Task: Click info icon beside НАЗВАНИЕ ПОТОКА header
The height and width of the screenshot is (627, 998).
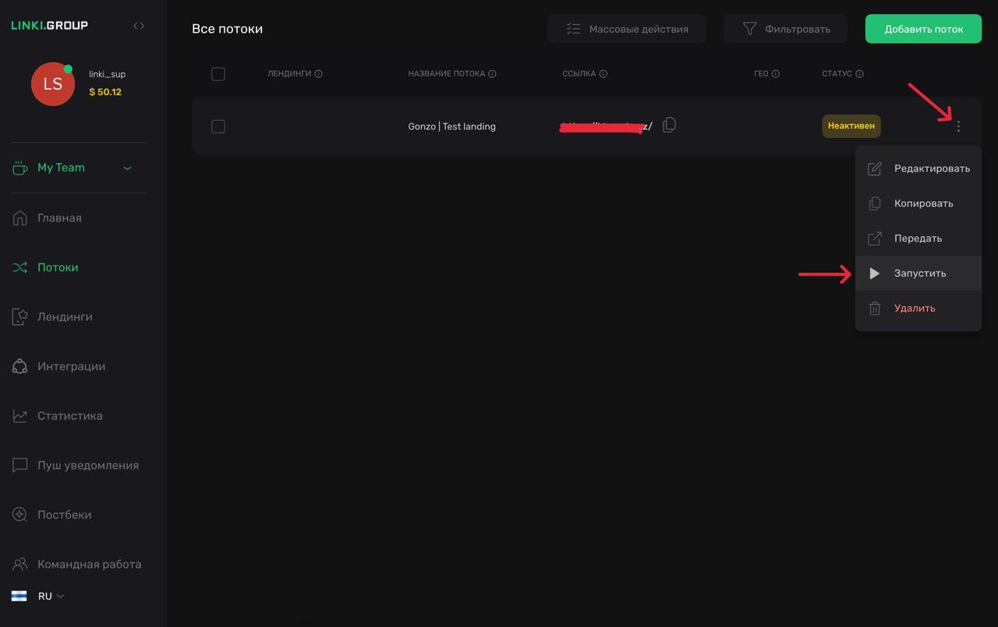Action: pos(492,74)
